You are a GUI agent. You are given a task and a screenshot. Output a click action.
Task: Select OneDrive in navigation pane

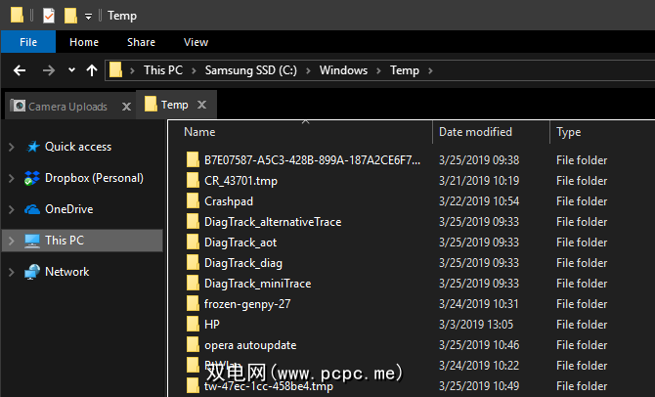[69, 209]
